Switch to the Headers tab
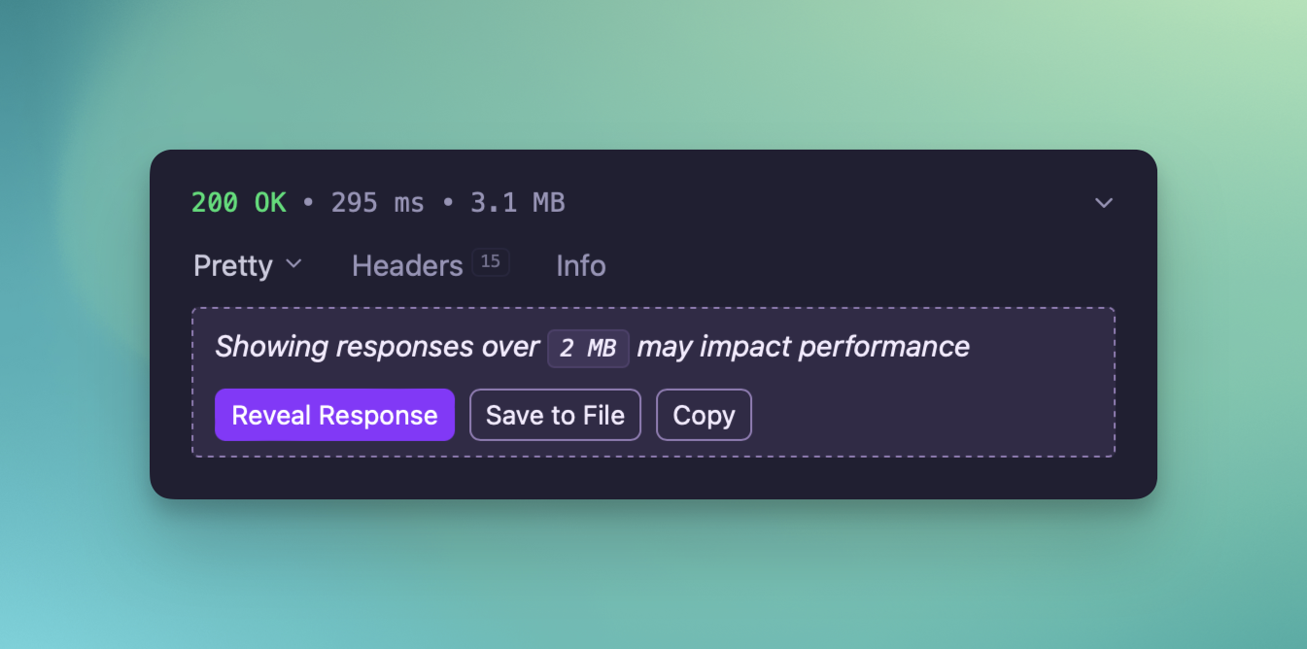The image size is (1307, 649). (407, 265)
